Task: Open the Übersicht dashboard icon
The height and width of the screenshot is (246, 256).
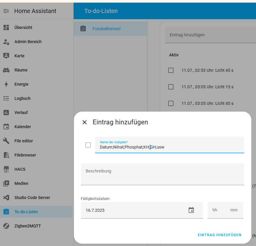Action: pos(6,27)
